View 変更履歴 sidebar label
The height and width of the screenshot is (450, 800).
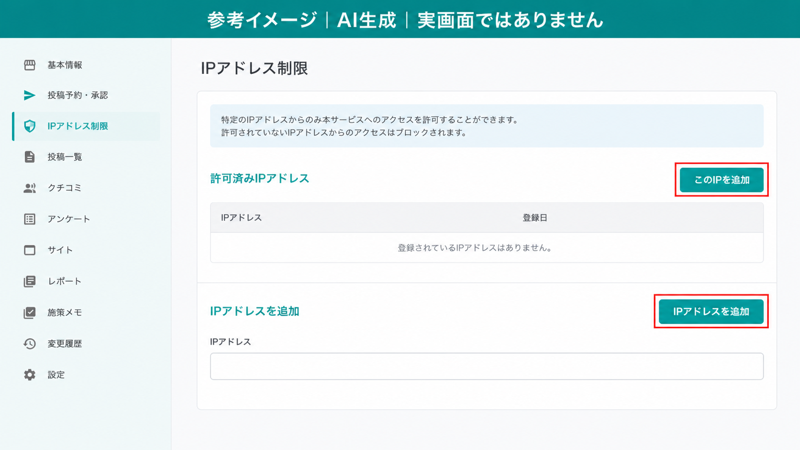65,343
